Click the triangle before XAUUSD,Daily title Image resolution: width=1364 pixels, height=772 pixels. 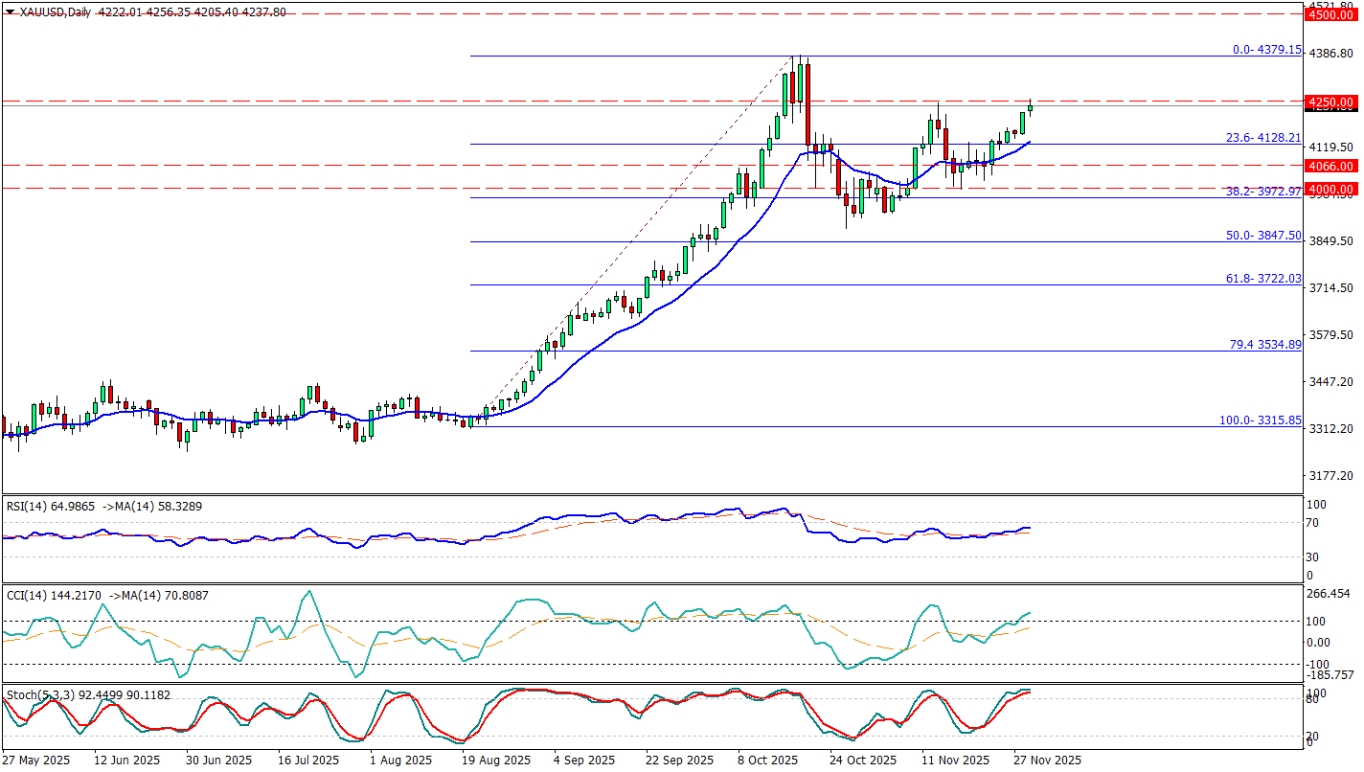(x=10, y=12)
